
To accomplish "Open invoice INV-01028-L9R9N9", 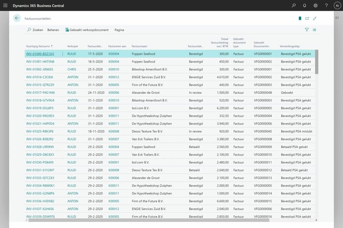I will click(x=40, y=147).
